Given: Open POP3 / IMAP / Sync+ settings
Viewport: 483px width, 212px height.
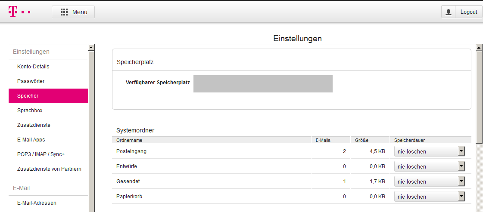Looking at the screenshot, I should coord(41,154).
